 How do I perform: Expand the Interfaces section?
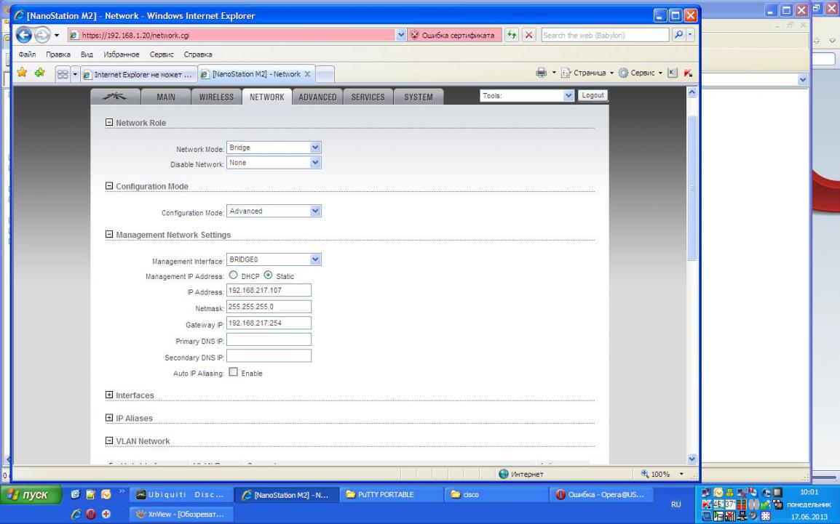point(110,395)
